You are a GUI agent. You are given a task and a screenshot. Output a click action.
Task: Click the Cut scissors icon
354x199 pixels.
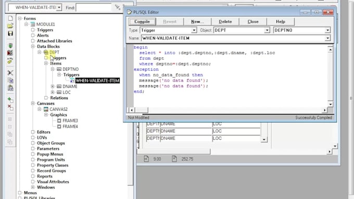click(x=10, y=73)
